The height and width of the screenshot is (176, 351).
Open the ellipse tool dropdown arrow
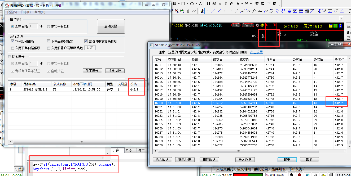click(196, 4)
